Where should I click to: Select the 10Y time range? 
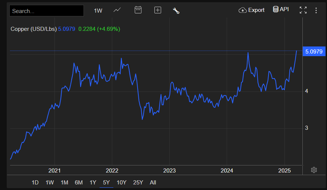[122, 182]
